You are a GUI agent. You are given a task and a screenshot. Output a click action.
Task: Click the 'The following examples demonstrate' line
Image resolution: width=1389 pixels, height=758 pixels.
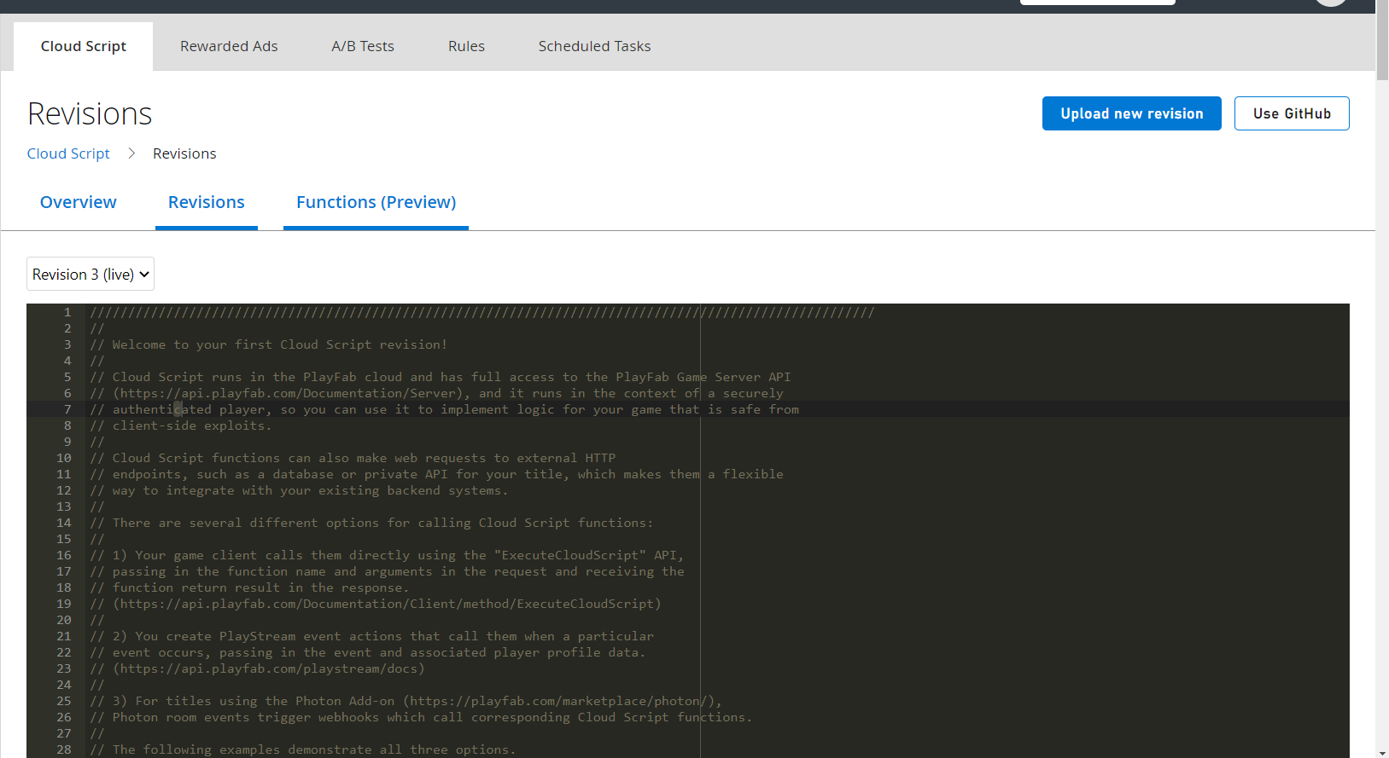pos(303,749)
